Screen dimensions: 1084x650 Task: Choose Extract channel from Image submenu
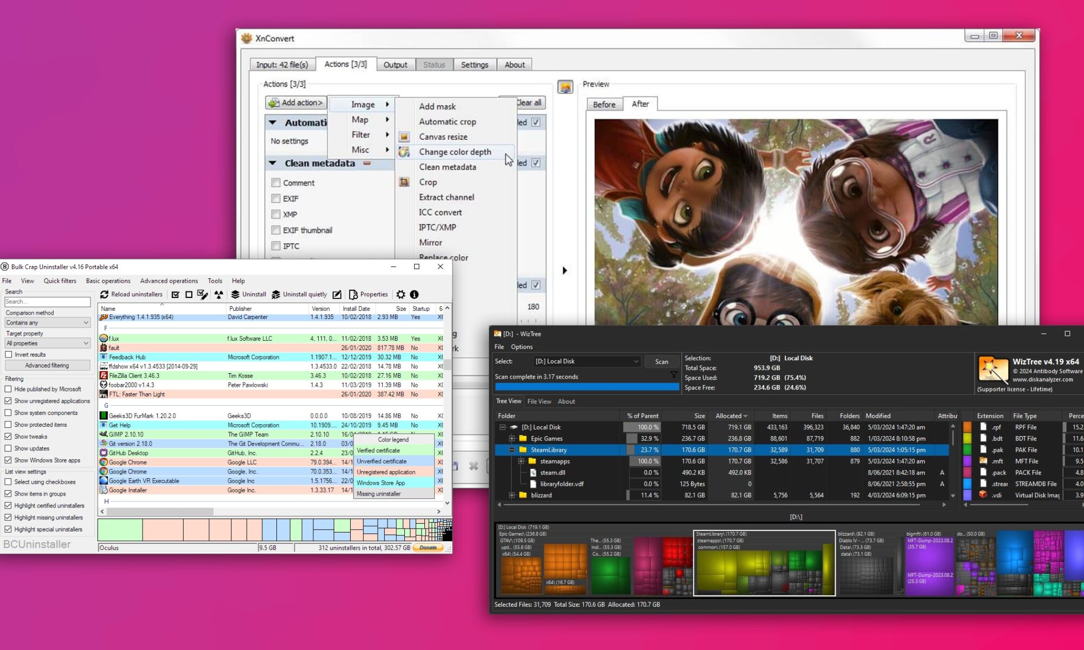point(446,197)
